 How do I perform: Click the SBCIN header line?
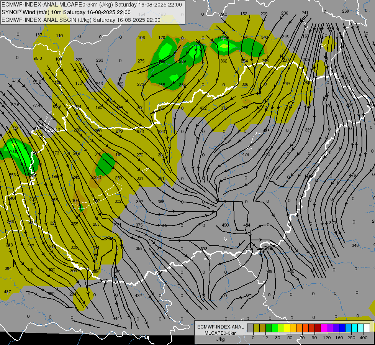[x=81, y=20]
